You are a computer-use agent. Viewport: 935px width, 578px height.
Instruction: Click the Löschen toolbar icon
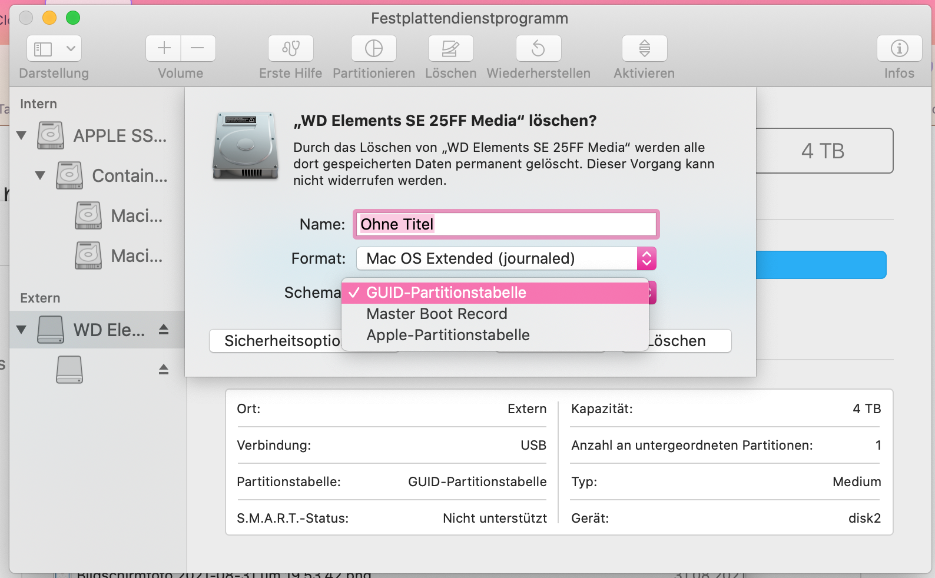point(450,48)
